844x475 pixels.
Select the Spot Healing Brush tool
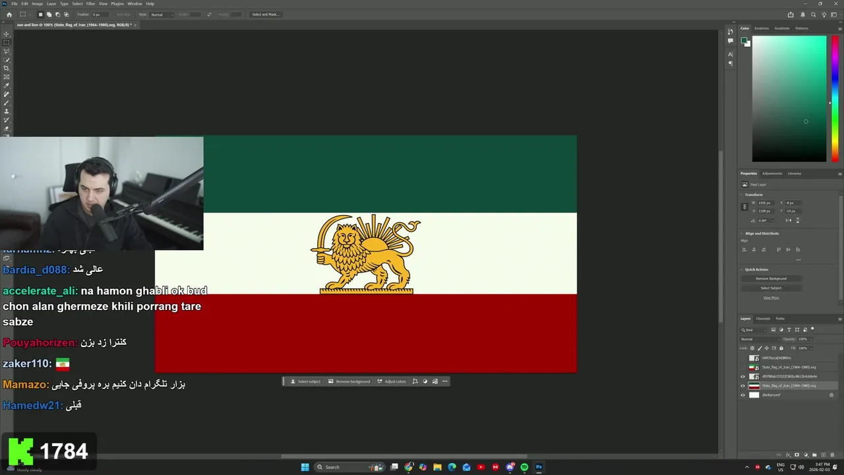pos(7,94)
